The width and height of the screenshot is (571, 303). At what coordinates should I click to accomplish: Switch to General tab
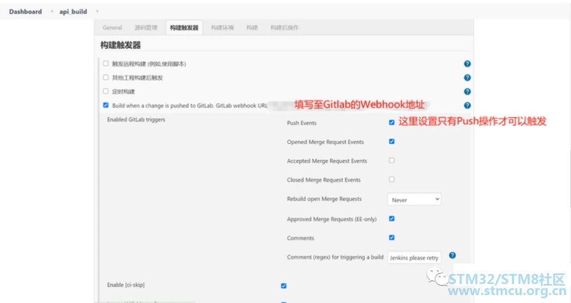click(112, 27)
